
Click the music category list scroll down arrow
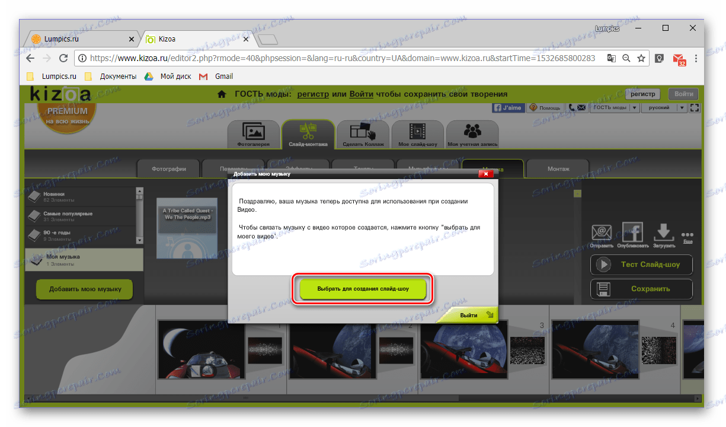click(140, 240)
